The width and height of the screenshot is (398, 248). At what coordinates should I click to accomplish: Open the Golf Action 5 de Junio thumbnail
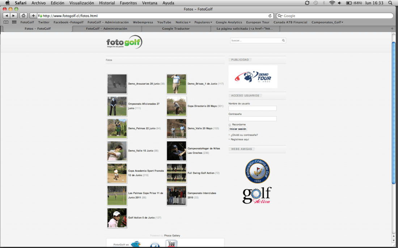click(117, 218)
